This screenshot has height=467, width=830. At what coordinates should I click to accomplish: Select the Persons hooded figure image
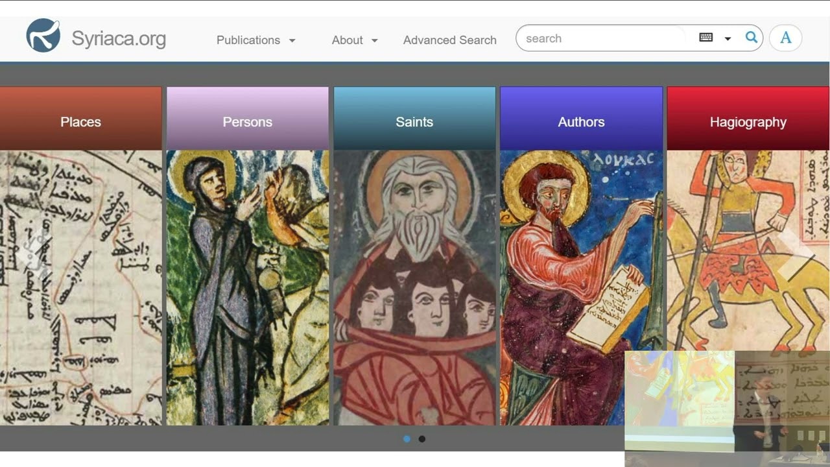pyautogui.click(x=248, y=288)
